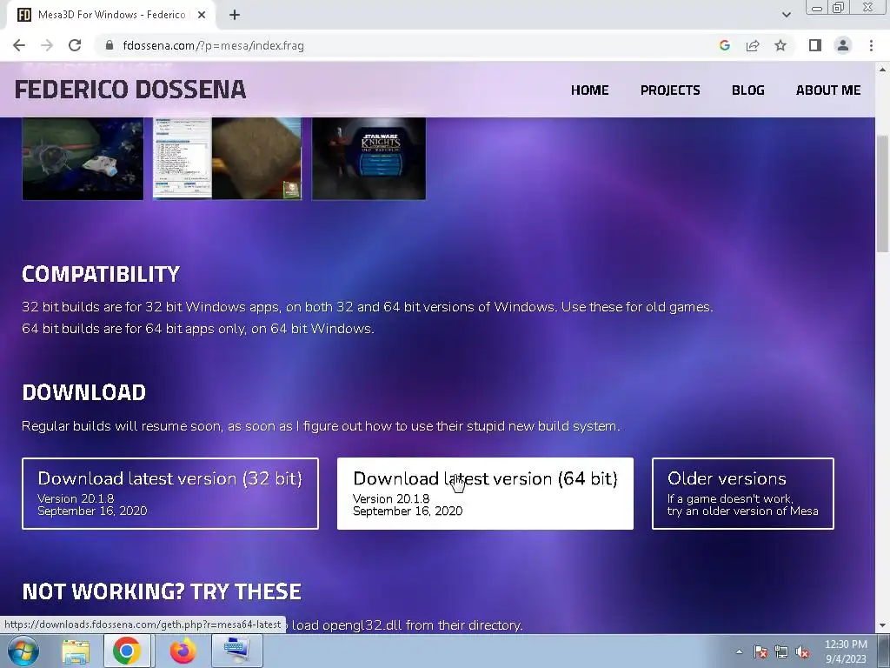Open the Star Wars Knights screenshot thumbnail

tap(369, 158)
